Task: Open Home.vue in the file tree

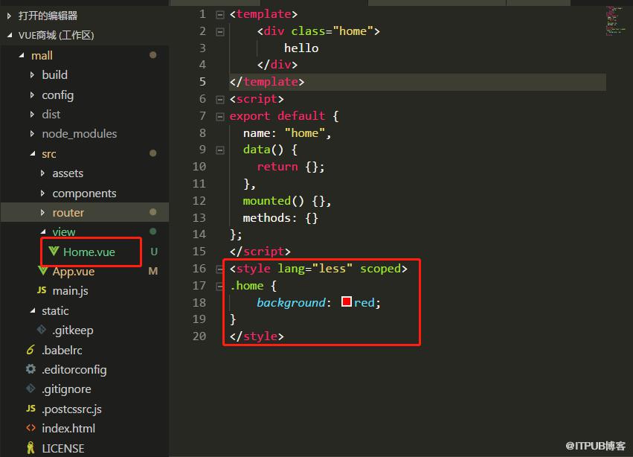Action: [89, 252]
